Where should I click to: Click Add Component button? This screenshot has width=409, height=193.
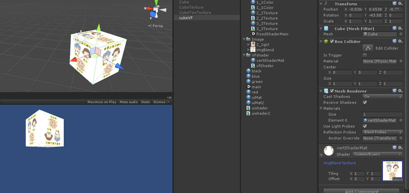click(x=361, y=191)
